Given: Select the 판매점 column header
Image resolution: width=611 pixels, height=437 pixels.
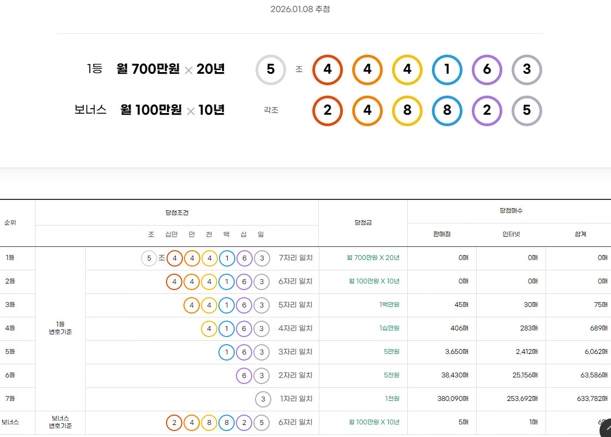Looking at the screenshot, I should 442,234.
